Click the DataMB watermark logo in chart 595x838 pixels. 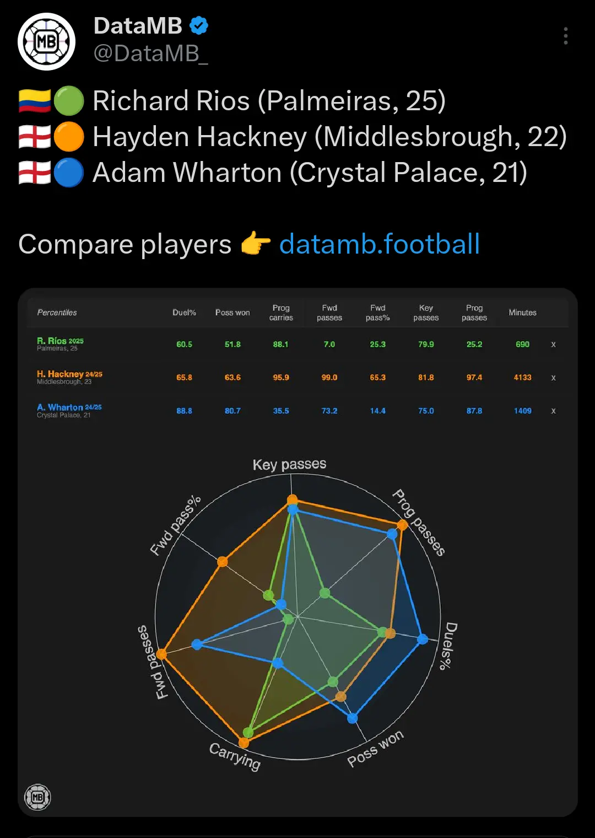click(37, 797)
